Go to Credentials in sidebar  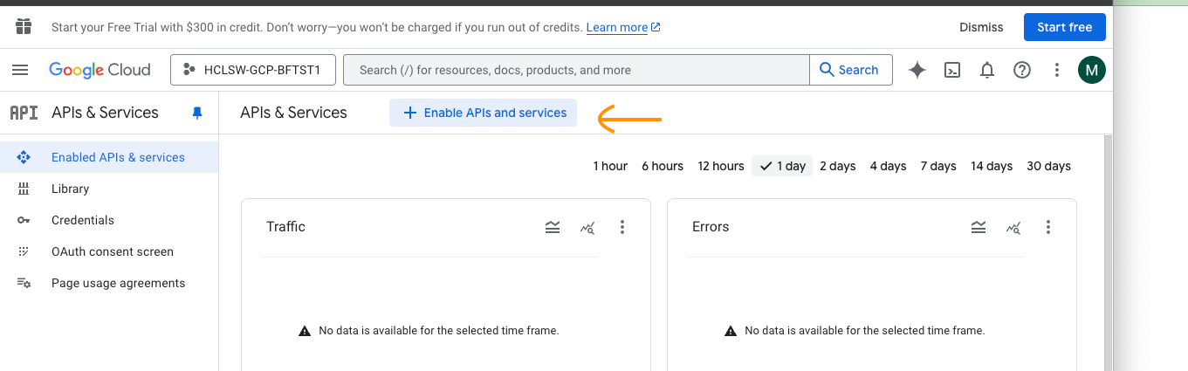[x=83, y=220]
